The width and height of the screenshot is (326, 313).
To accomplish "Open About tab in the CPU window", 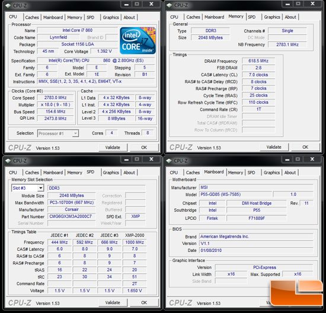I will coord(129,17).
